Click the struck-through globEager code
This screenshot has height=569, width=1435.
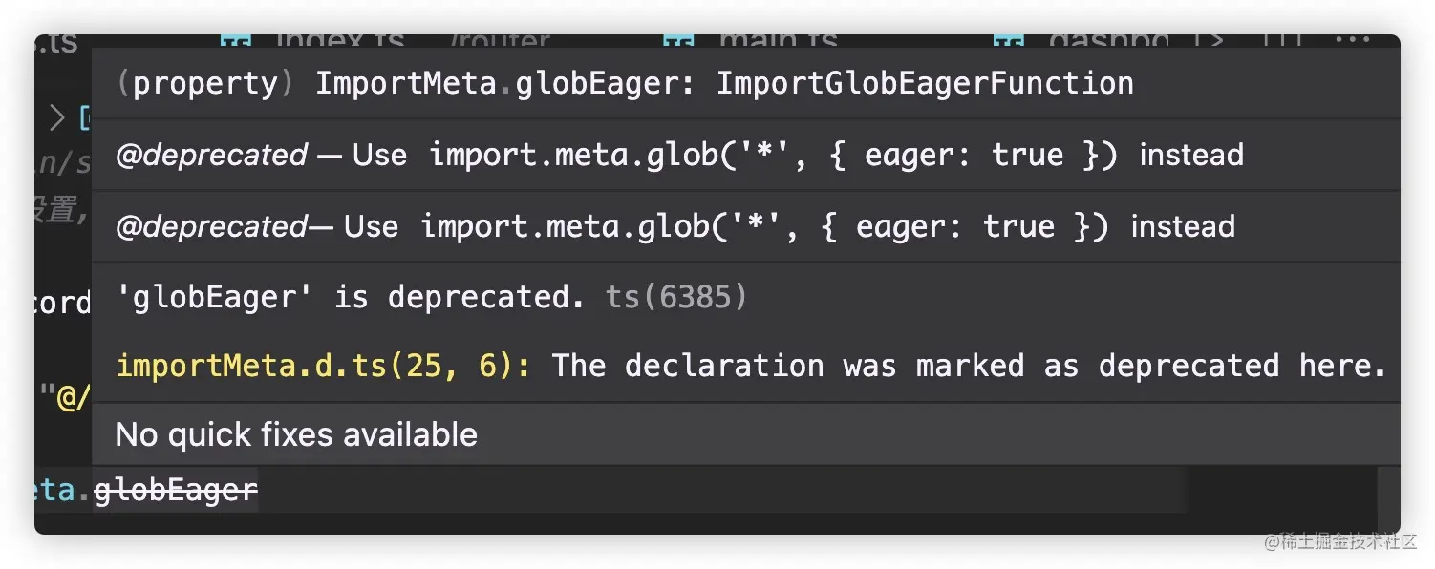pyautogui.click(x=176, y=491)
